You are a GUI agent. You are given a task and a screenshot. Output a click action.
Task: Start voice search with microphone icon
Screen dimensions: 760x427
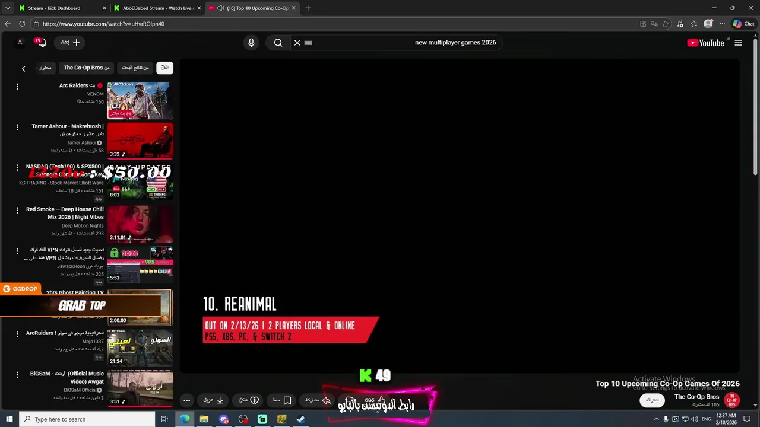(x=251, y=43)
